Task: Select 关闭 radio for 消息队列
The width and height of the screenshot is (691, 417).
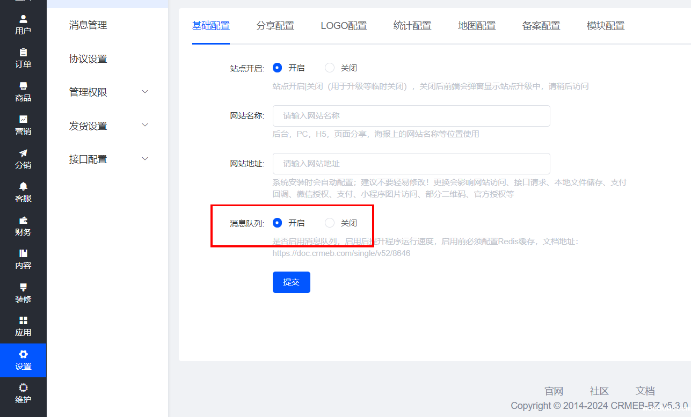Action: (x=330, y=223)
